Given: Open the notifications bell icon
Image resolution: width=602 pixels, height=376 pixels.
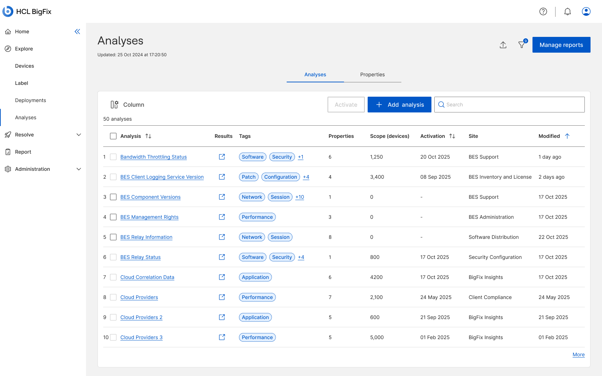Looking at the screenshot, I should 568,11.
